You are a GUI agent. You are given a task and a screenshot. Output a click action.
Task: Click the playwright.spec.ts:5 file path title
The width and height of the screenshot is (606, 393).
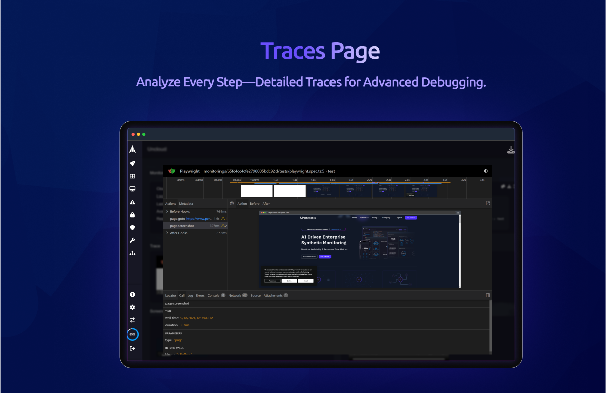[269, 171]
